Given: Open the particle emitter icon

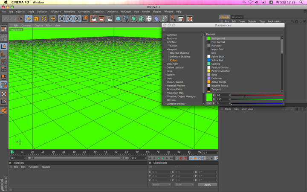Looking at the screenshot, I should click(164, 19).
